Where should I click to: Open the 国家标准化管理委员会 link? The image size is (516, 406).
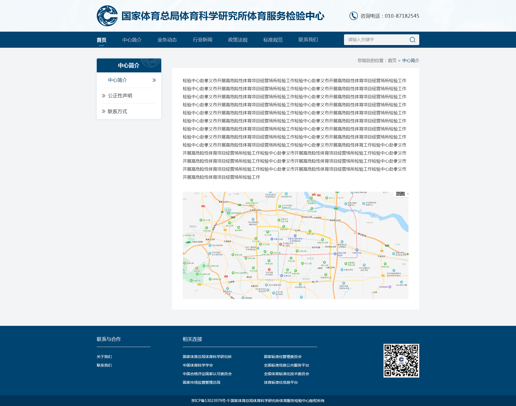(282, 357)
